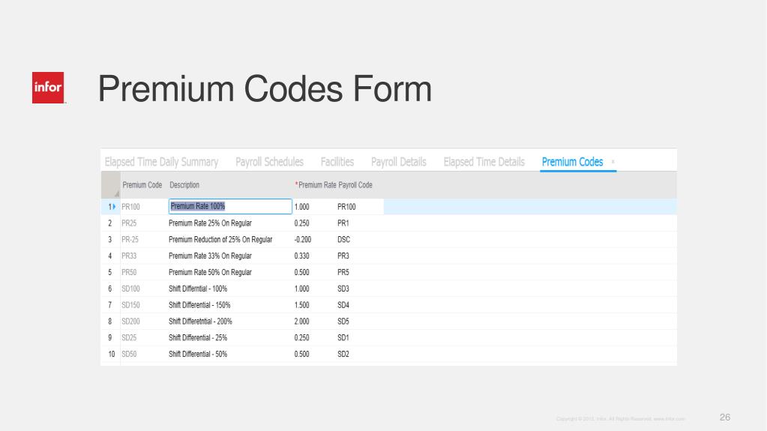Screen dimensions: 767x431
Task: Click the 1.500 premium rate cell
Action: [x=302, y=305]
